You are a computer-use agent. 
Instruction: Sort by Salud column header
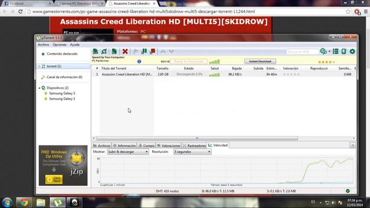click(x=214, y=68)
